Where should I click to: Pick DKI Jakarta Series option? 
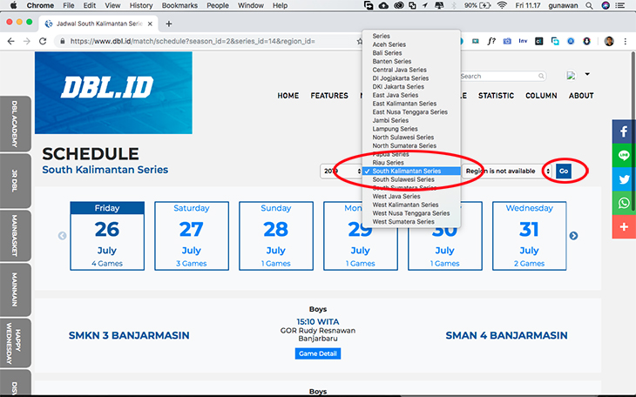click(x=398, y=87)
